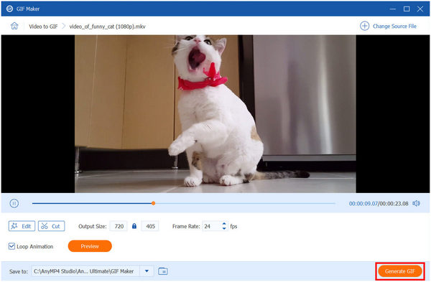Open the output folder icon

point(163,271)
